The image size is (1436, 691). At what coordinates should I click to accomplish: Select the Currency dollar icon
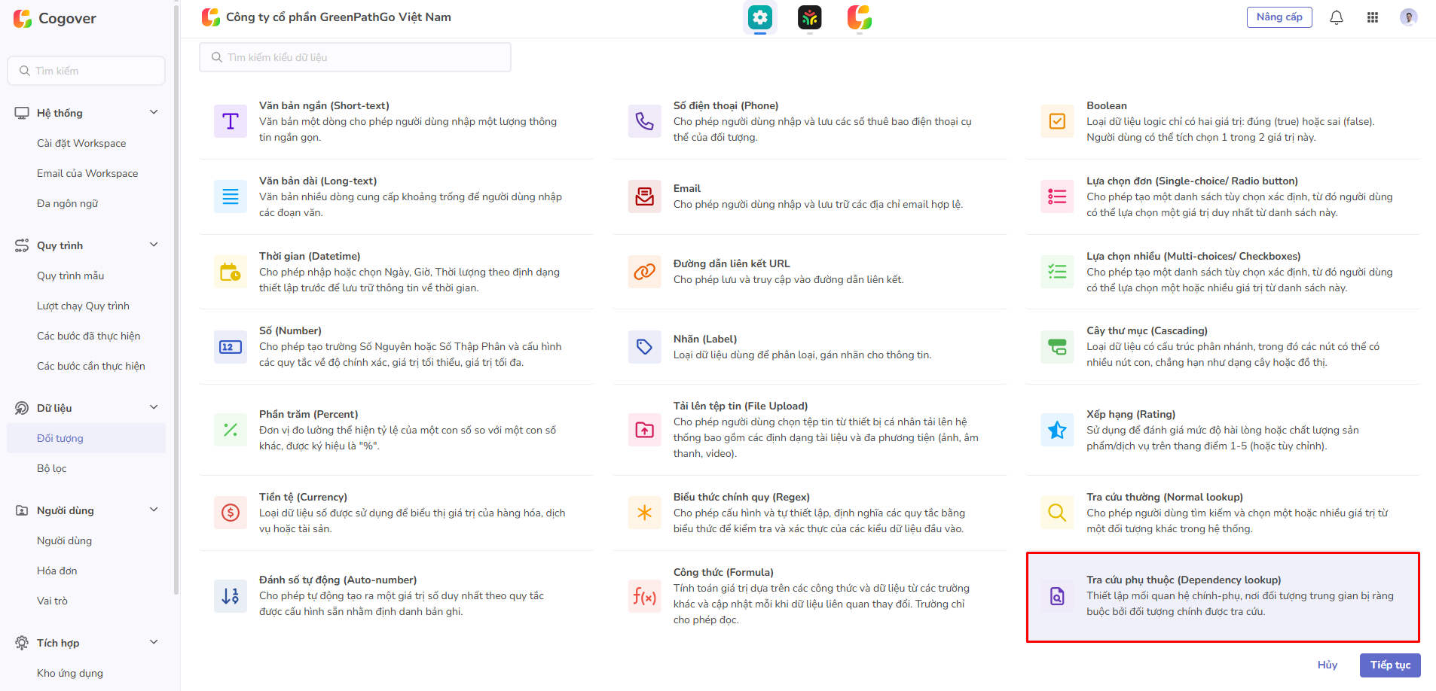(x=231, y=513)
